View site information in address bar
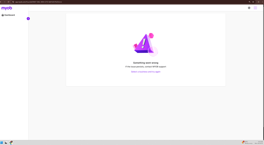Viewport: 264px width, 145px height. point(13,2)
